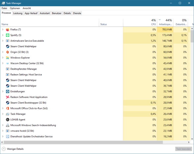Viewport: 194px width, 154px height.
Task: Click the Windows-Explorer folder icon
Action: click(x=8, y=58)
